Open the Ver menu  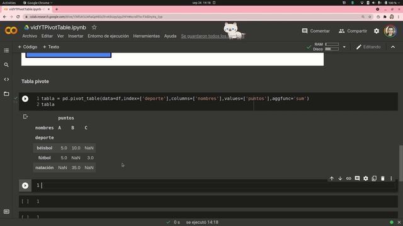pos(60,36)
